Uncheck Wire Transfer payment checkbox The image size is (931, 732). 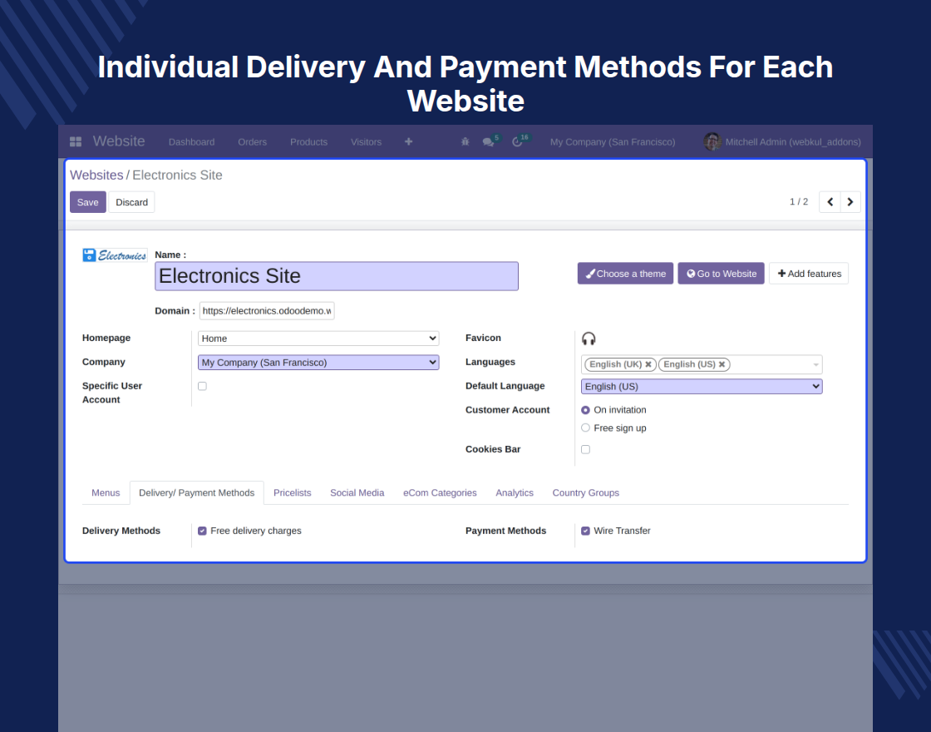coord(585,531)
